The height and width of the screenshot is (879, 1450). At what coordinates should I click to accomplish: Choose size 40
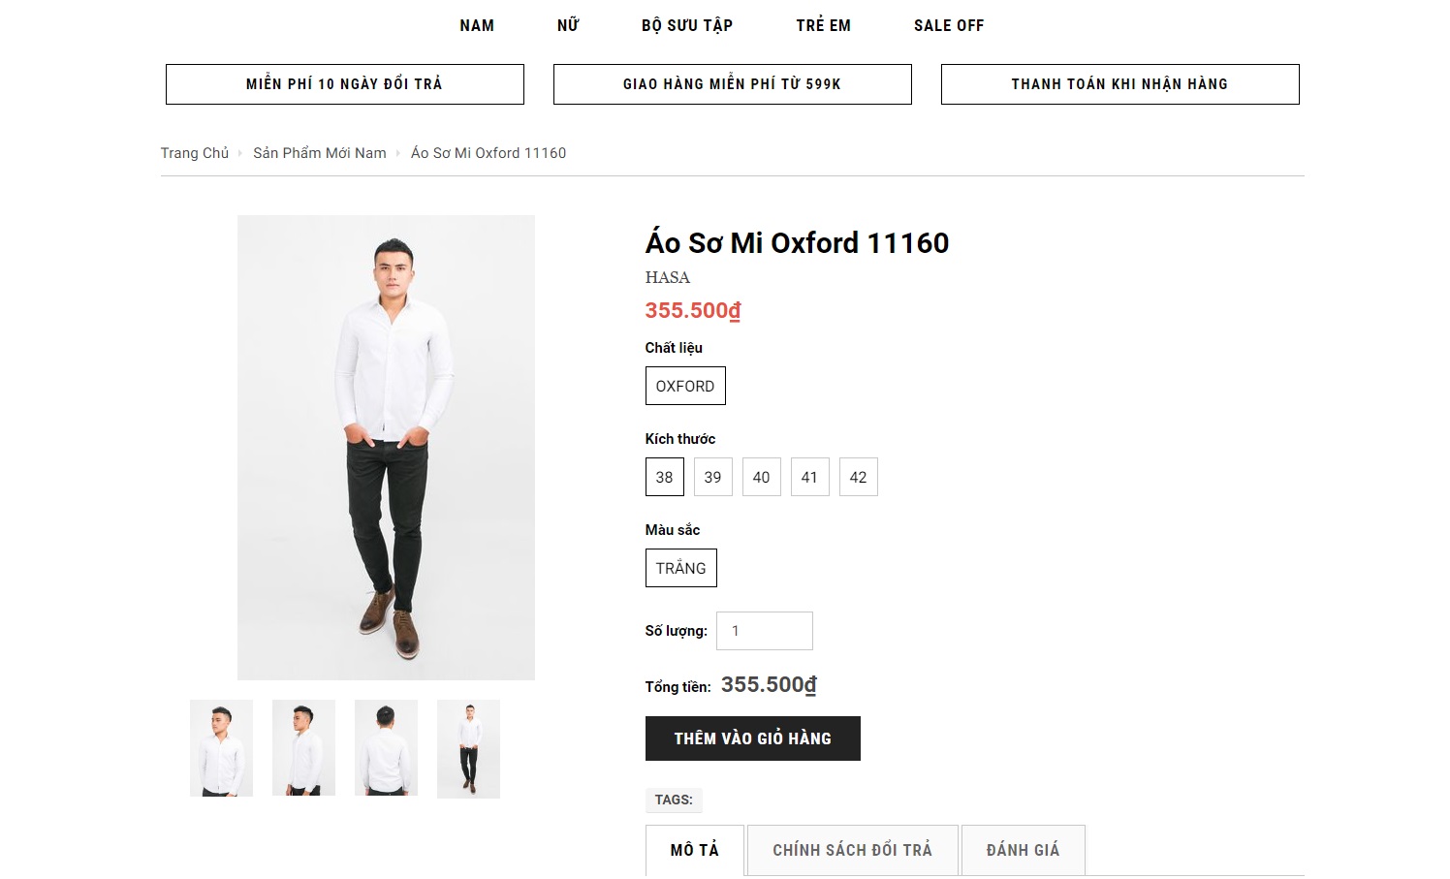[762, 477]
